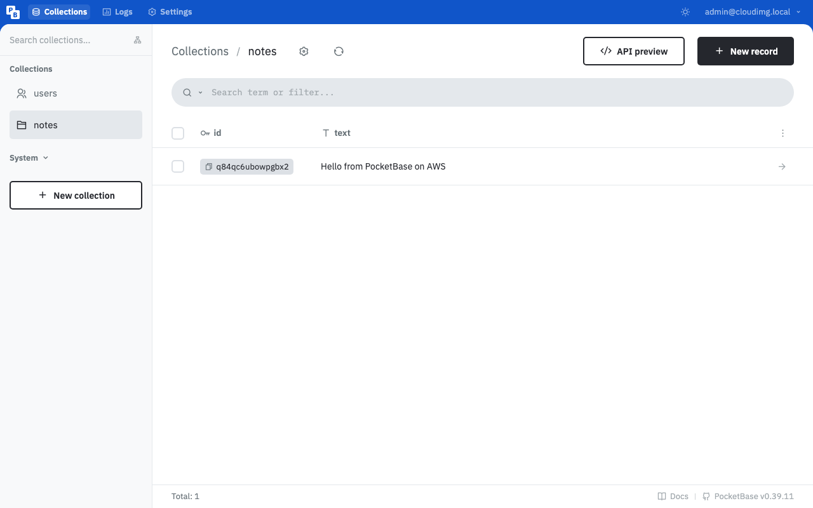Open the search filter options chevron
This screenshot has width=813, height=508.
coord(200,93)
